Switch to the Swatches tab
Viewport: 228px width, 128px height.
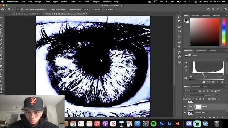(x=195, y=15)
